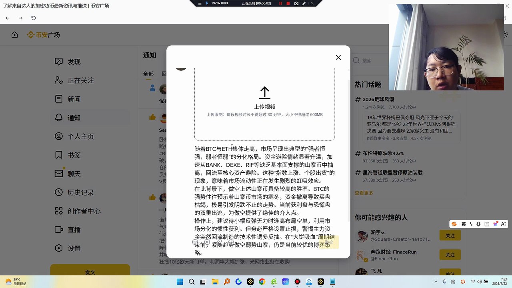The image size is (512, 288).
Task: Follow 涵宇ss with the 关注 button
Action: click(450, 236)
